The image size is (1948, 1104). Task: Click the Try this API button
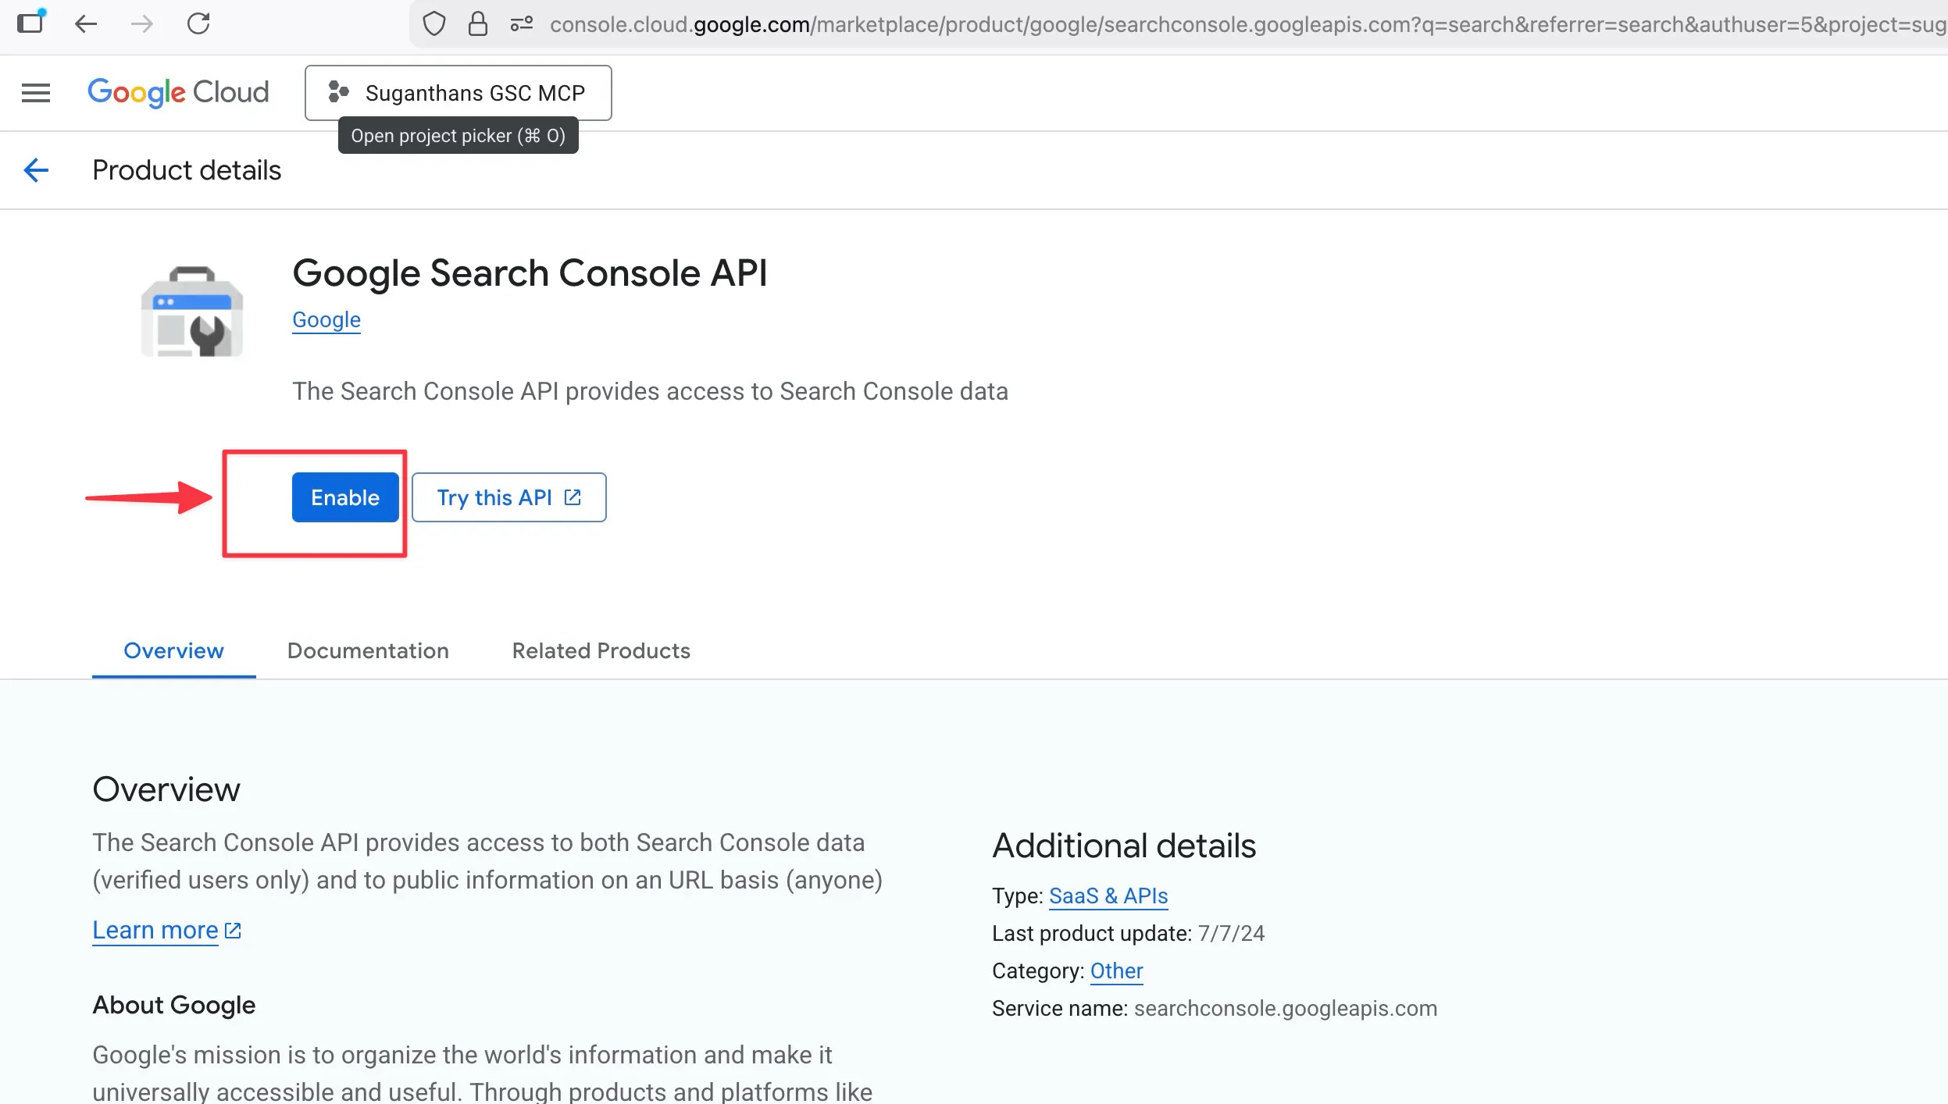[508, 497]
